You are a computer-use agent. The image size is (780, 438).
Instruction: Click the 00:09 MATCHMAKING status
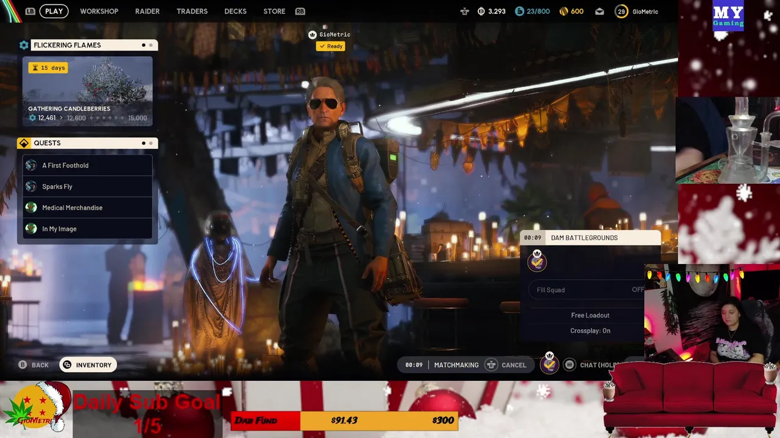[442, 365]
